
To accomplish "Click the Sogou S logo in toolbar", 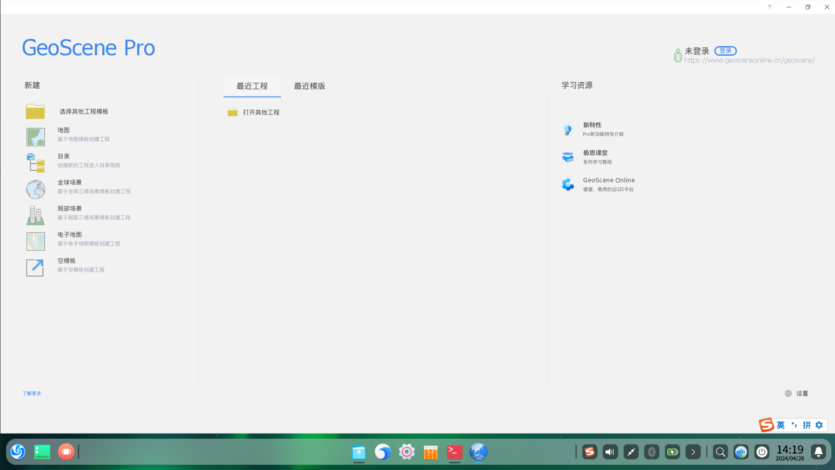I will tap(766, 425).
